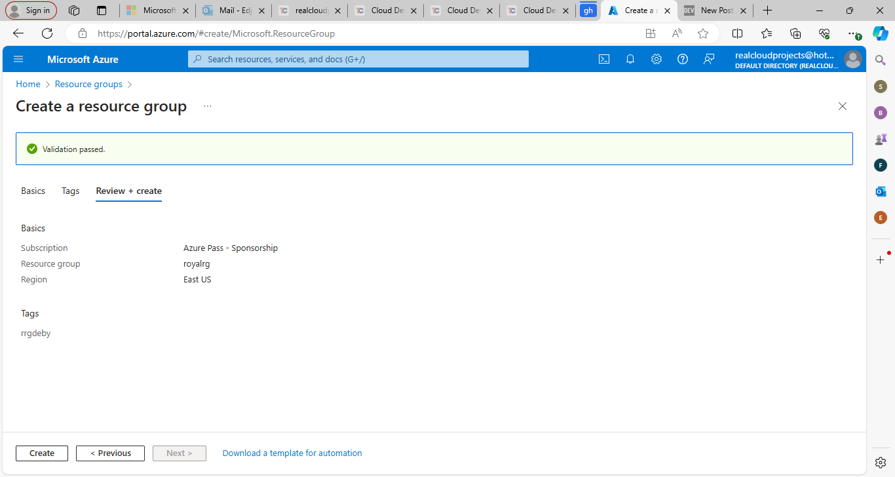Open the Azure portal hamburger menu
895x477 pixels.
click(x=18, y=59)
